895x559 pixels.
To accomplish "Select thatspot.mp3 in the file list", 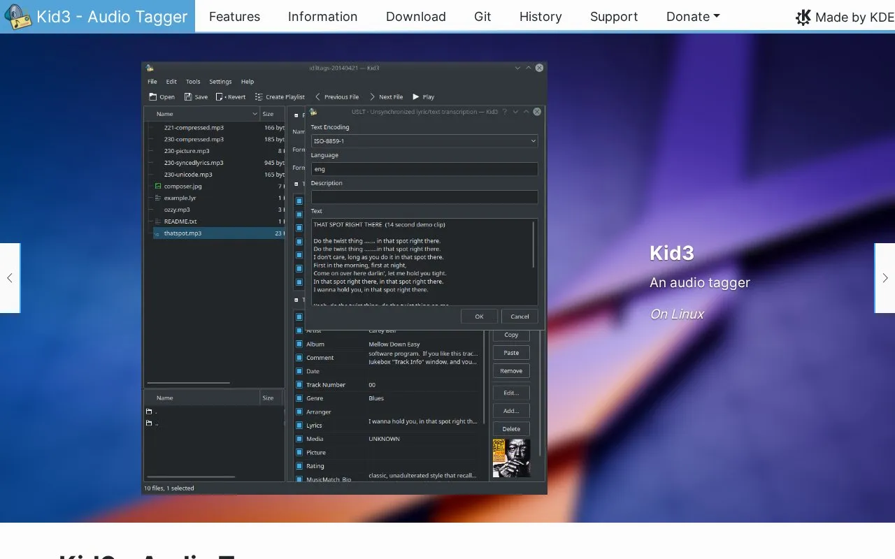I will [x=218, y=233].
